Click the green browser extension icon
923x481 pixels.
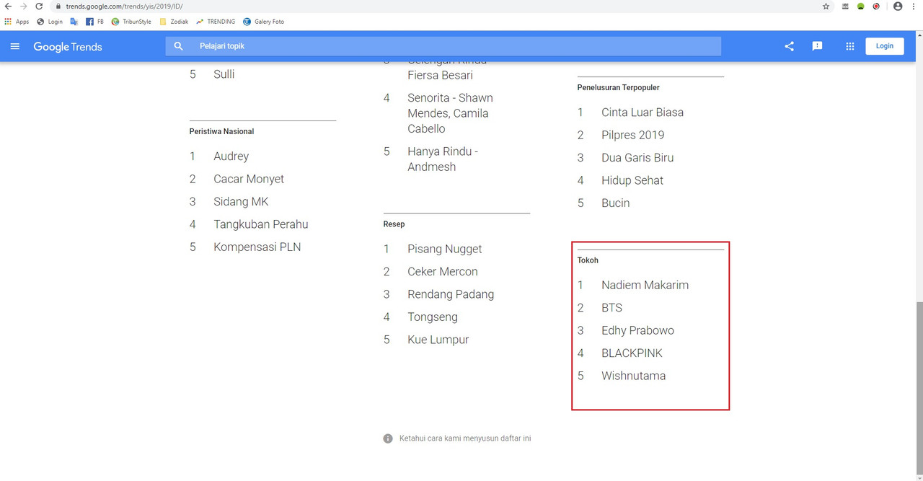click(x=860, y=6)
